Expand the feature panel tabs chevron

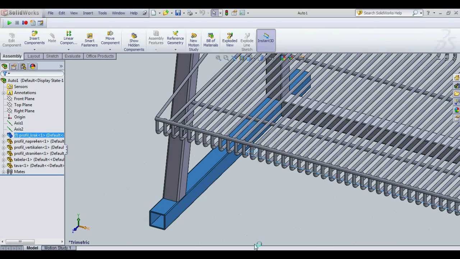pos(61,66)
